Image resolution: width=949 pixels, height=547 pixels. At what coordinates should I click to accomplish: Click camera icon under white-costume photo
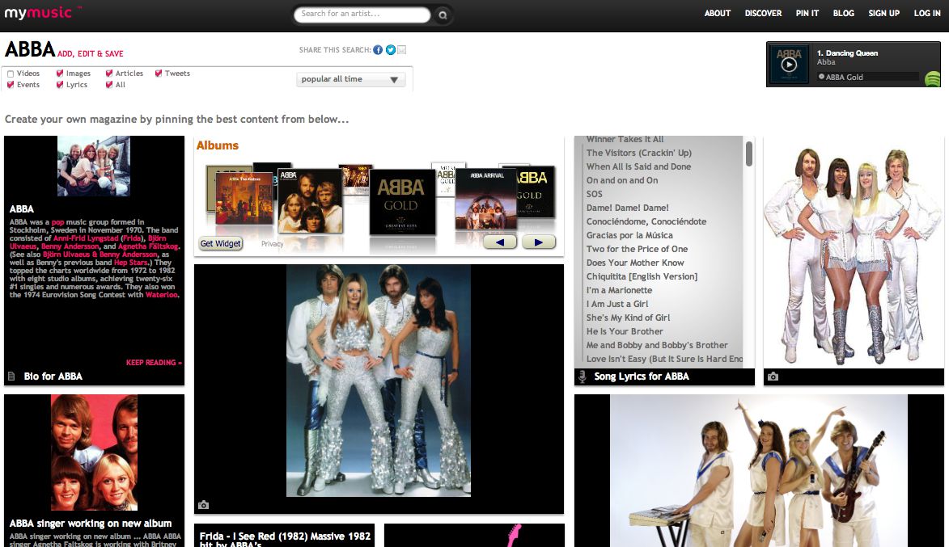click(x=773, y=377)
